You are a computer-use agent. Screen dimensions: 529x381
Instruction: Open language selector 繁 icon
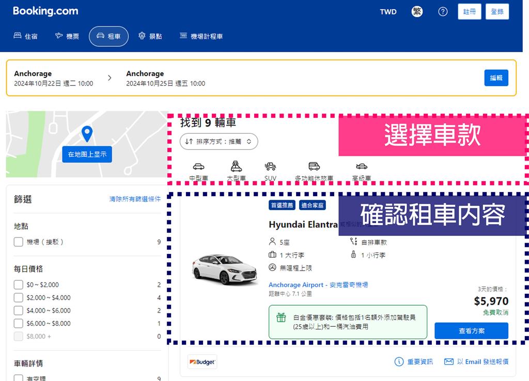(x=417, y=11)
